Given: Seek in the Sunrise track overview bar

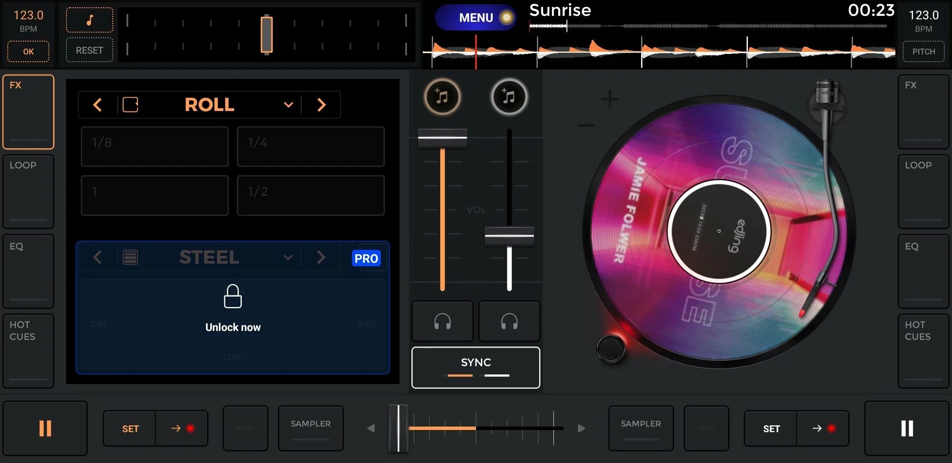Looking at the screenshot, I should click(x=709, y=26).
